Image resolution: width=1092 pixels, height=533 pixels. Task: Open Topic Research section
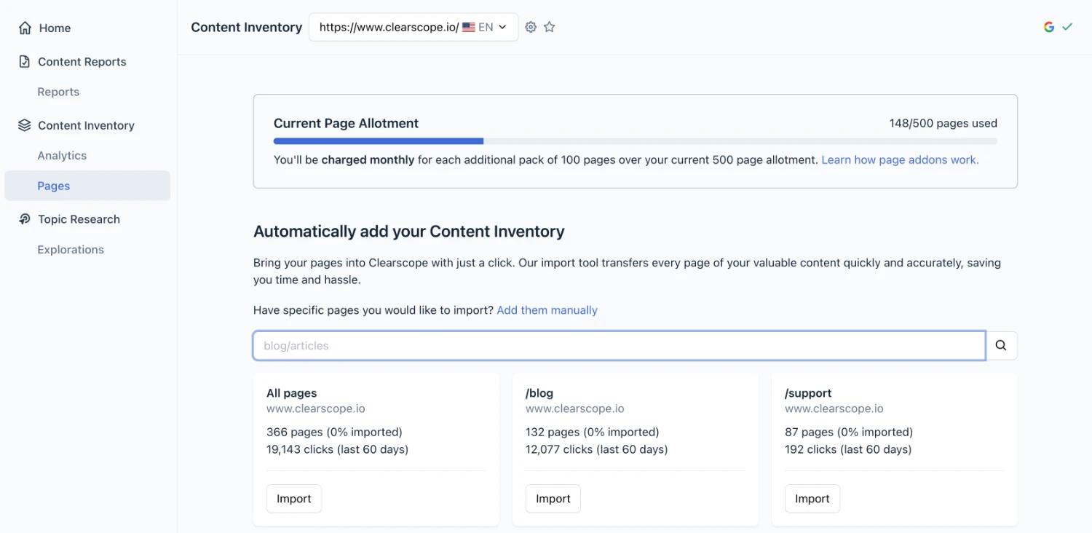click(x=79, y=219)
